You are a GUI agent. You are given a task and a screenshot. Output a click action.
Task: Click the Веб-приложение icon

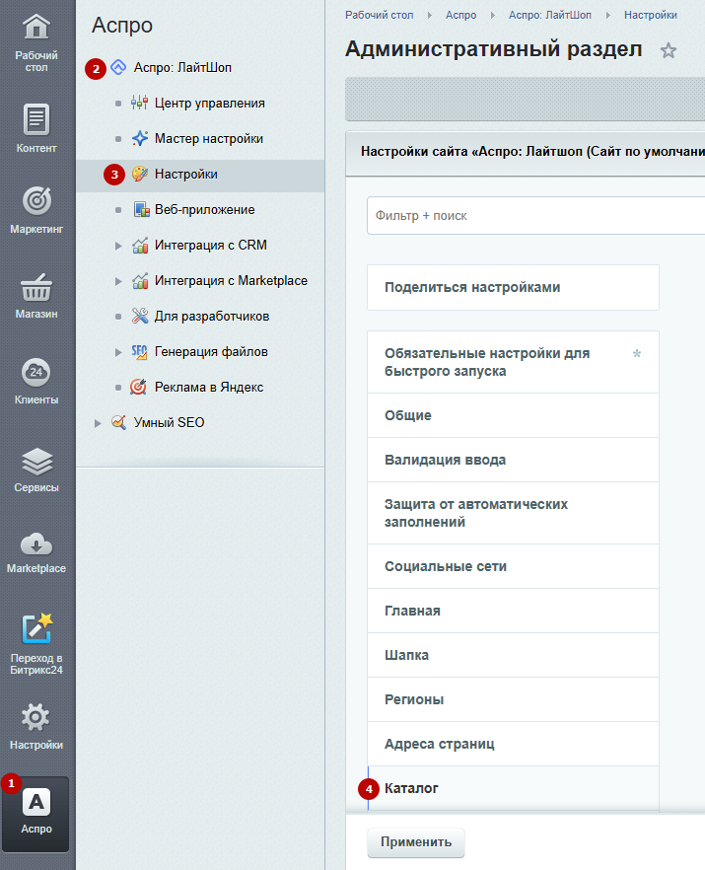coord(141,210)
